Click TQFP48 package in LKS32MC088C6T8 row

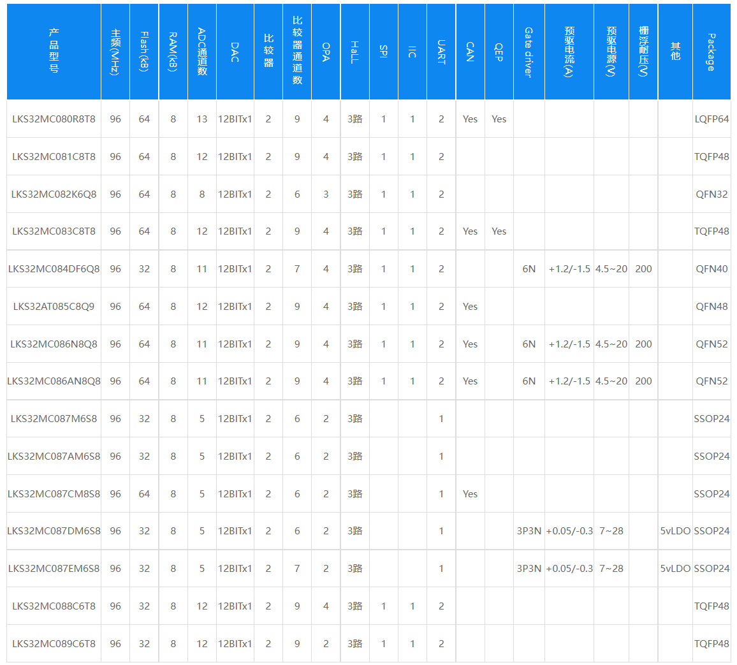pyautogui.click(x=711, y=606)
